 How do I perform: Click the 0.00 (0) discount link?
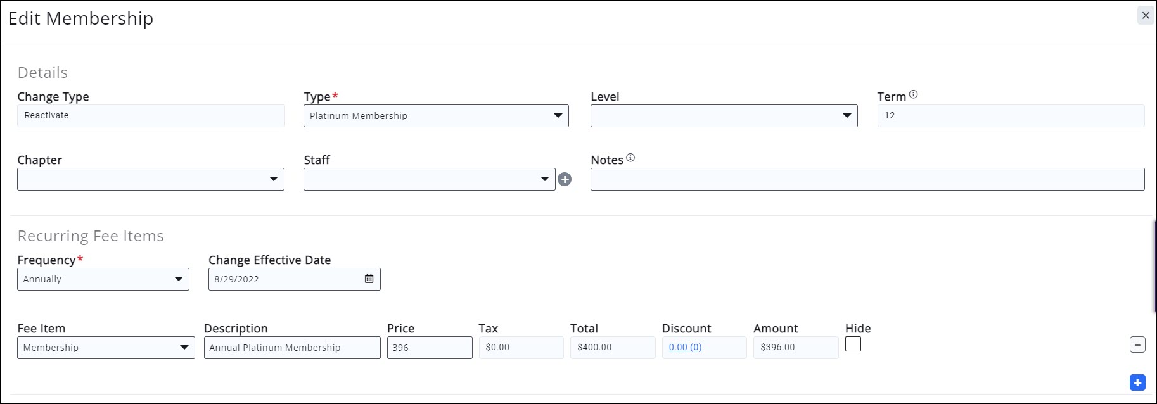[x=685, y=347]
